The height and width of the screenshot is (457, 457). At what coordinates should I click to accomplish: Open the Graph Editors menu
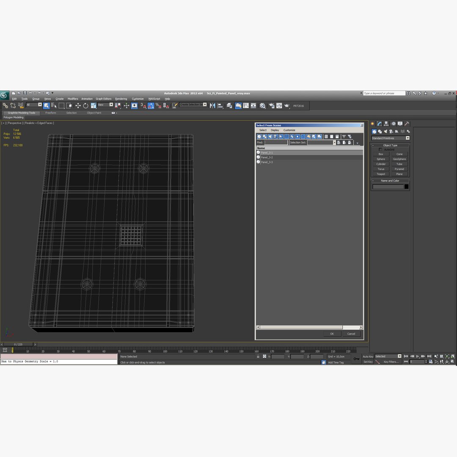104,99
